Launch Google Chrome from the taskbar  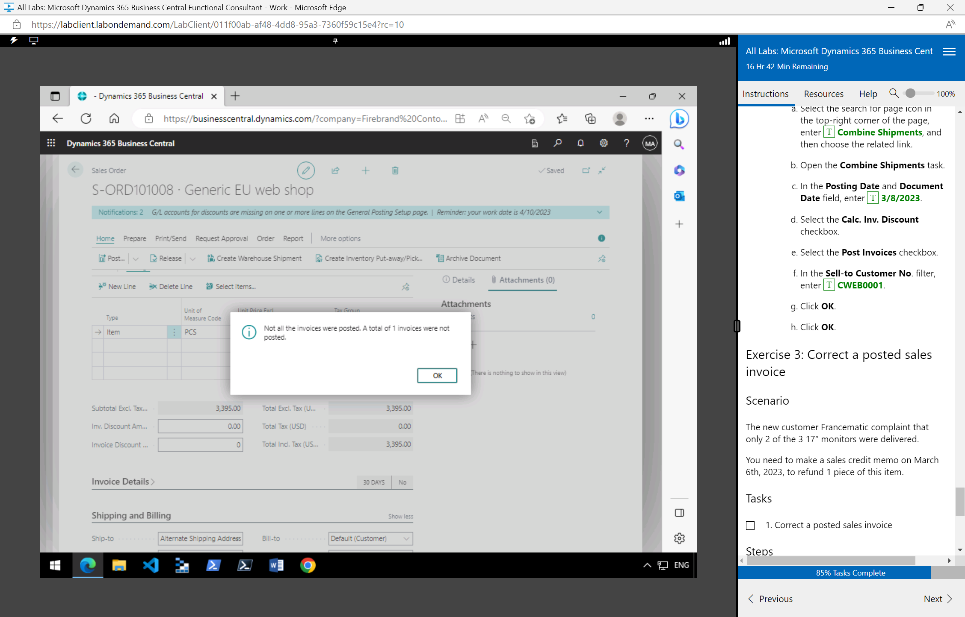pos(308,565)
